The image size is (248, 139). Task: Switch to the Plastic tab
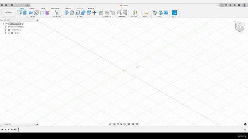[x=68, y=8]
